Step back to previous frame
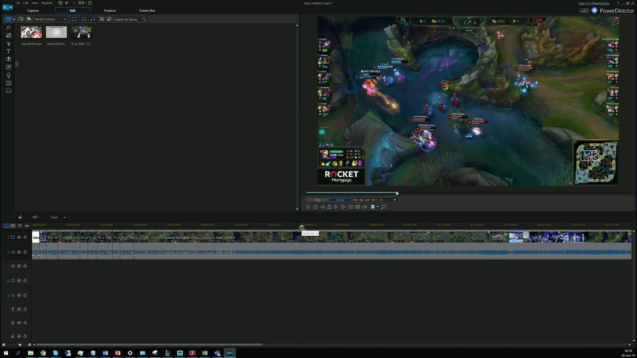Viewport: 637px width, 358px height. (322, 207)
